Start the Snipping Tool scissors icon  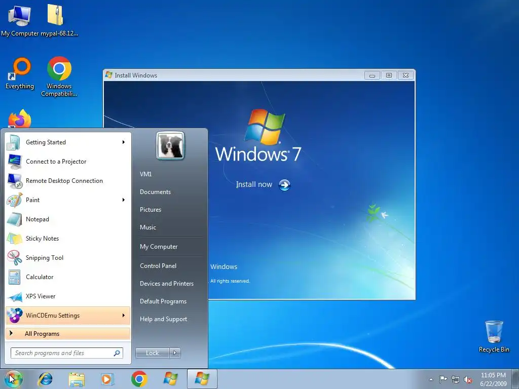pyautogui.click(x=14, y=258)
